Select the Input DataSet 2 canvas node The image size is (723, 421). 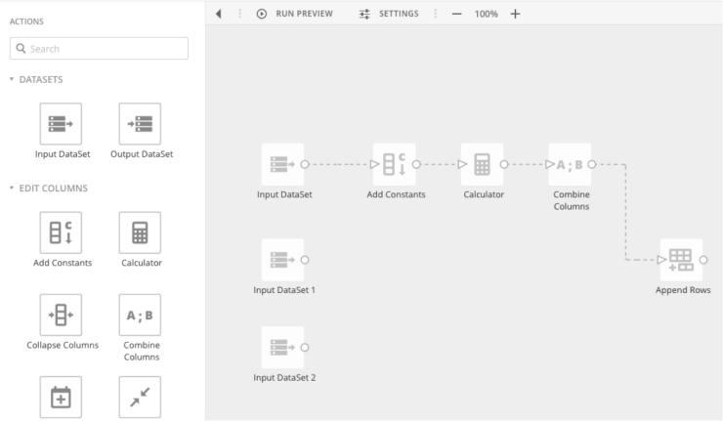click(x=282, y=347)
